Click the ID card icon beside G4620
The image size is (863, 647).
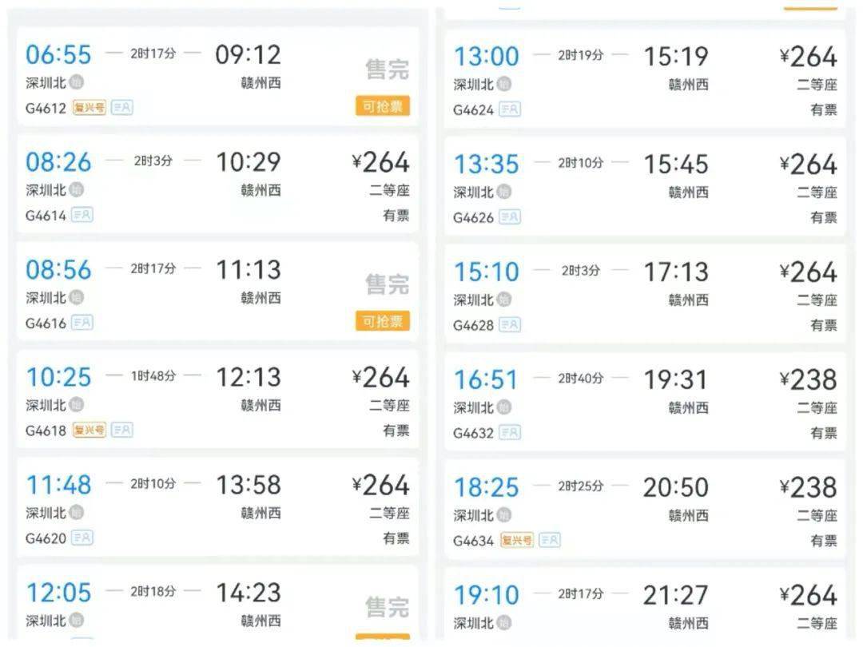[82, 538]
